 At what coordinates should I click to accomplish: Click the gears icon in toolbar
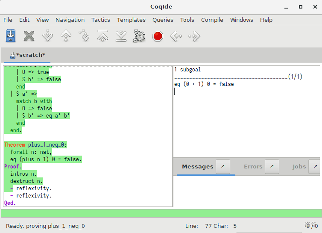click(x=139, y=36)
